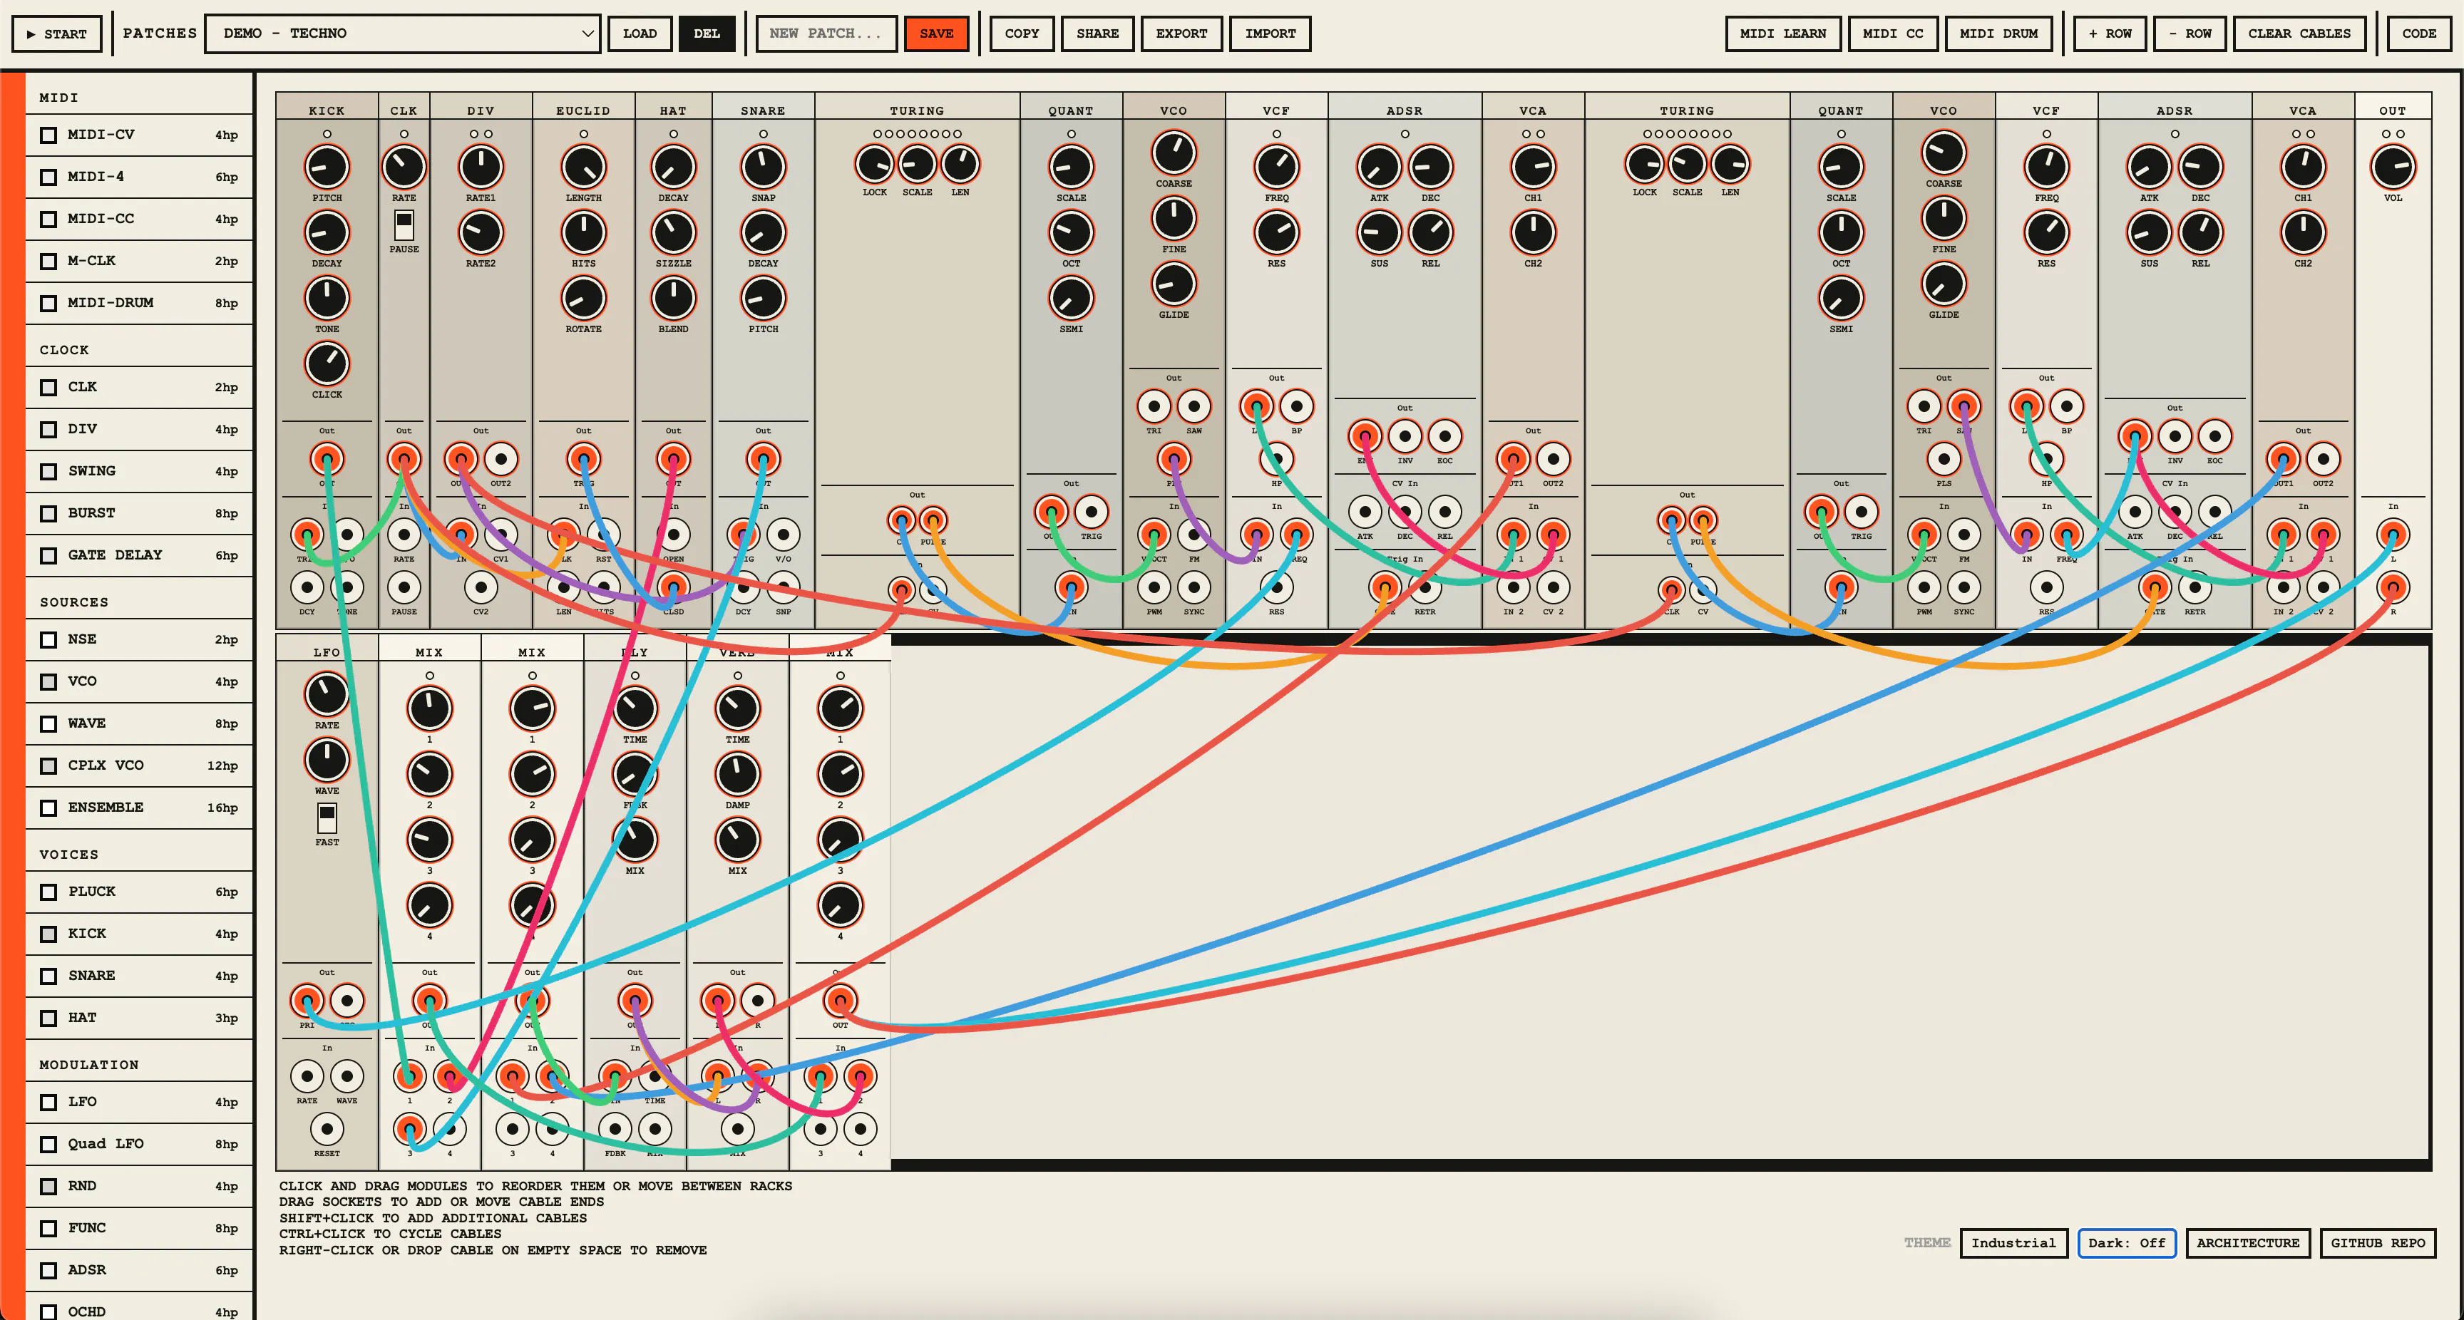Click the DLY module TIME knob
The height and width of the screenshot is (1320, 2464).
[635, 708]
